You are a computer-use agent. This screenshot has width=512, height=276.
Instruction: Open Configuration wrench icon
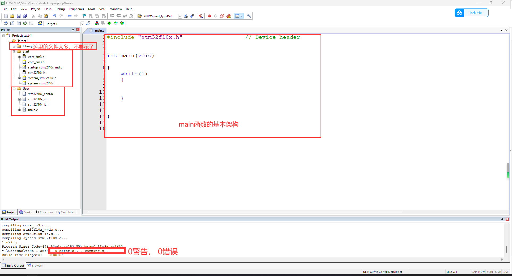click(x=249, y=16)
